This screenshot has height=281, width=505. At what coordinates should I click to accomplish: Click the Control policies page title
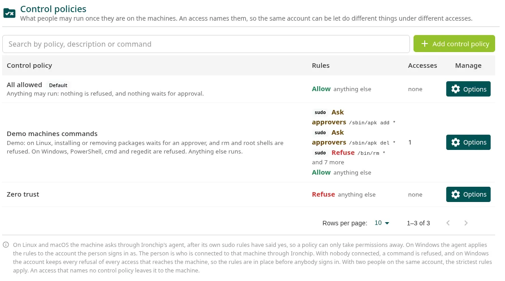[x=53, y=9]
